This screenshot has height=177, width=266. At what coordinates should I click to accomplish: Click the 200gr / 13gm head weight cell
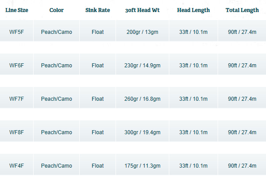pyautogui.click(x=142, y=31)
